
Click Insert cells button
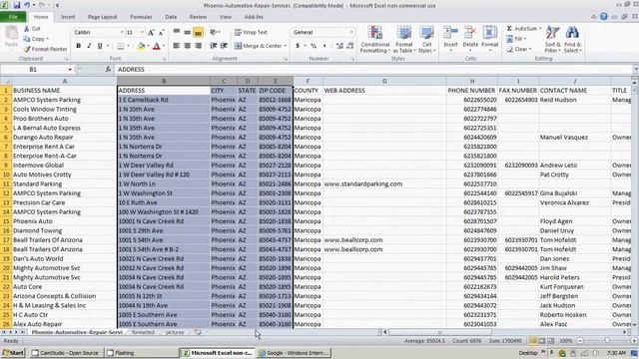tap(450, 39)
